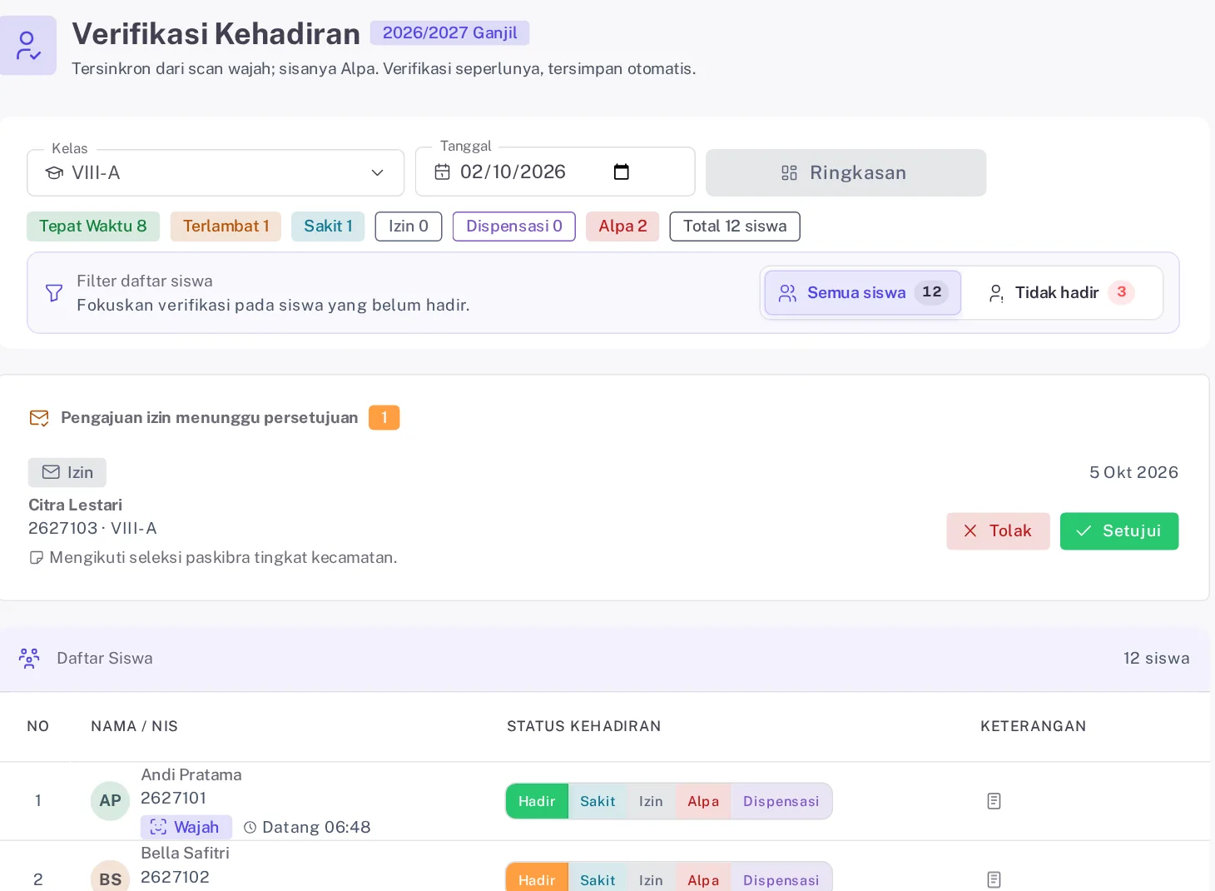Viewport: 1215px width, 891px height.
Task: Click the Daftar Siswa group icon
Action: pyautogui.click(x=29, y=659)
